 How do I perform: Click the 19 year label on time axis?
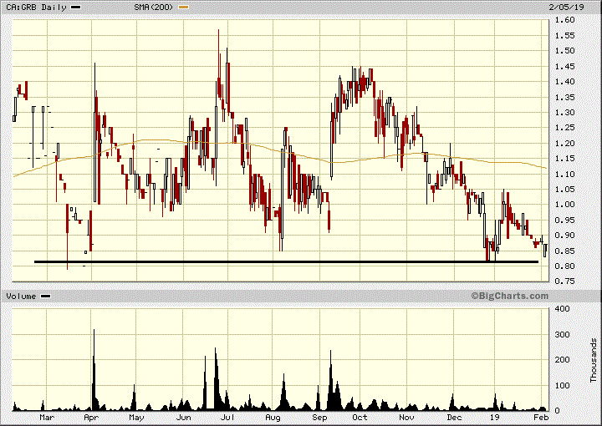(x=494, y=417)
